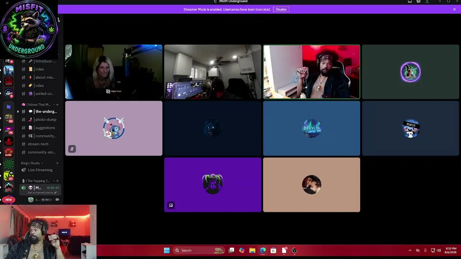Click the taskbar Search box
Viewport: 461px width, 259px height.
(199, 250)
